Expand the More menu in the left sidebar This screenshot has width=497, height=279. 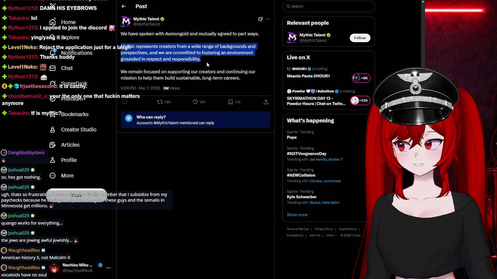[61, 176]
